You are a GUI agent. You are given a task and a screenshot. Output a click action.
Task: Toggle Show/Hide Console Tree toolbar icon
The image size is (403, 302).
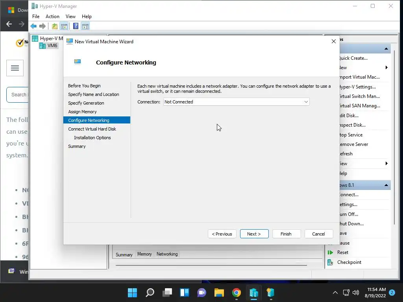point(64,26)
